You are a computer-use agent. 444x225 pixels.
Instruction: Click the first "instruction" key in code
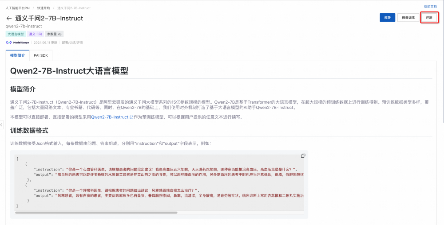click(x=47, y=169)
